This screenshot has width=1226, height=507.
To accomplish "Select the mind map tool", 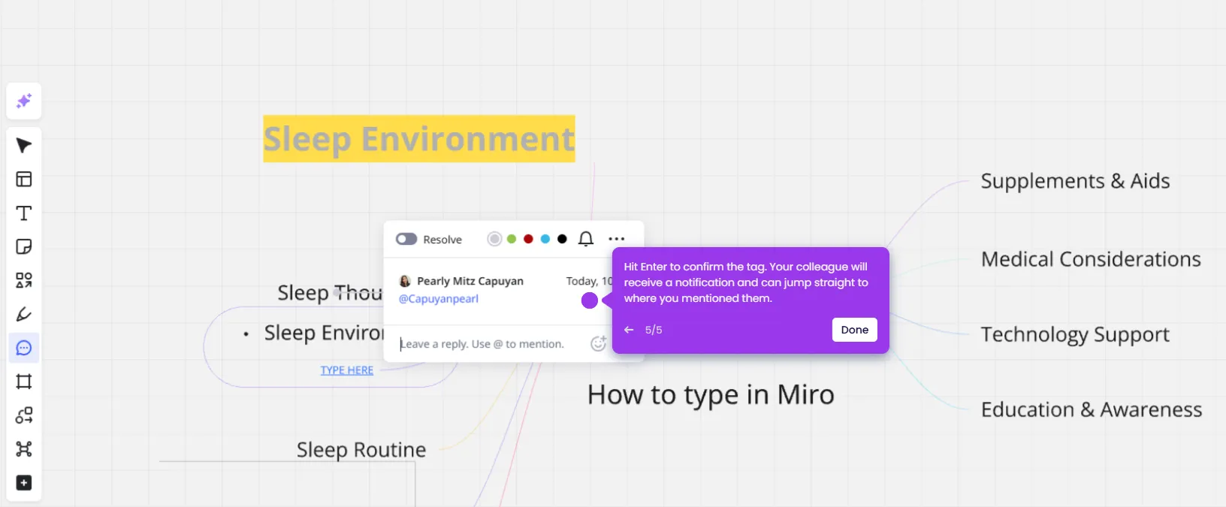I will [24, 449].
